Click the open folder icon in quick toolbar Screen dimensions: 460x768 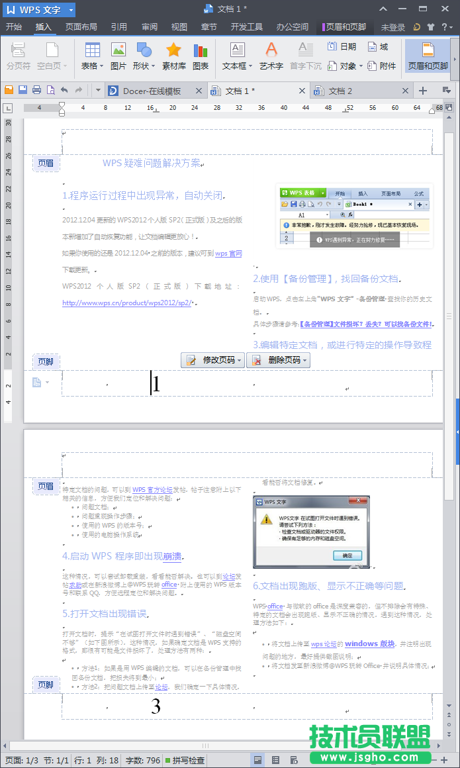[x=9, y=90]
